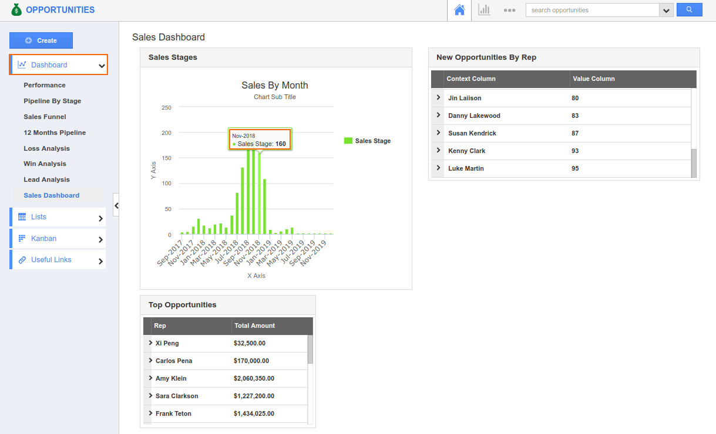Click the Kanban board icon in sidebar
Screen dimensions: 716x434
(22, 238)
